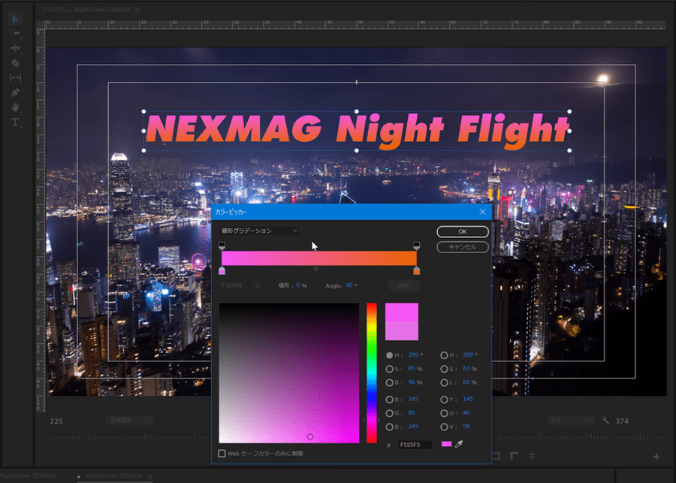676x483 pixels.
Task: Click the timecode 225 below the monitor
Action: click(56, 421)
